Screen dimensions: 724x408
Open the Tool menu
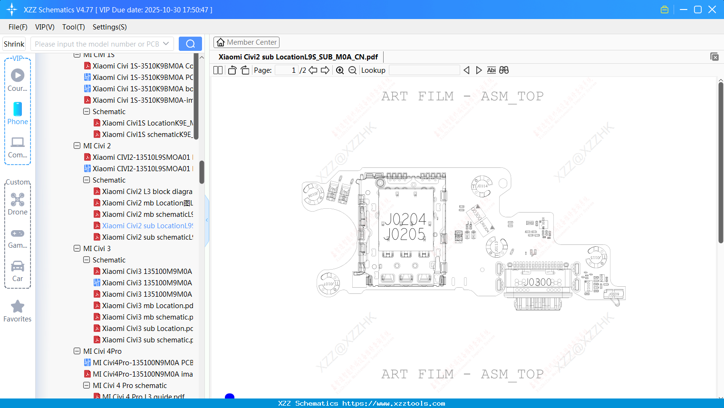(x=73, y=27)
